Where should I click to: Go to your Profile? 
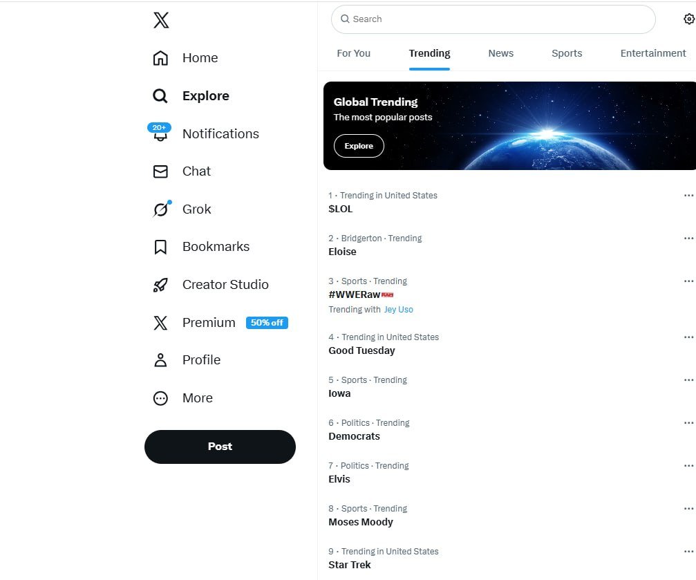click(201, 359)
